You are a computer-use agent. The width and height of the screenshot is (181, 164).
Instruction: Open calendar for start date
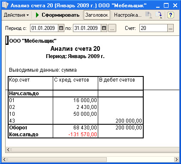[x=61, y=28]
